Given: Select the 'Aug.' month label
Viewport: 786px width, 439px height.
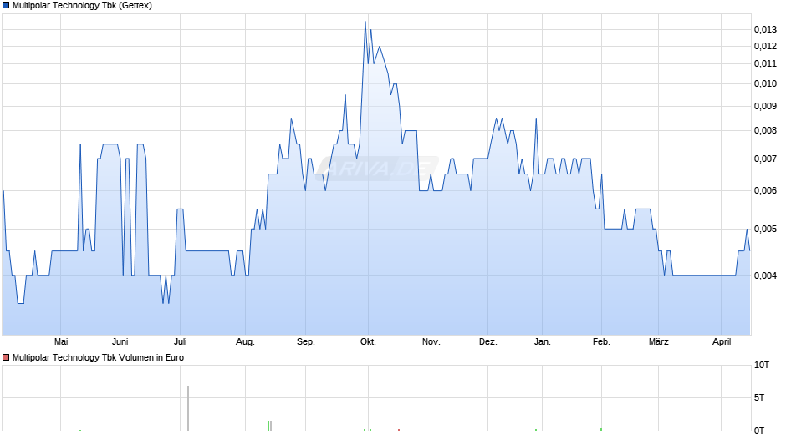Looking at the screenshot, I should pos(245,341).
